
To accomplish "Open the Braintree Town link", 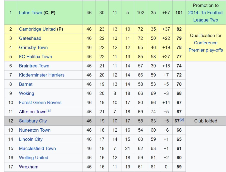I will 34,66.
